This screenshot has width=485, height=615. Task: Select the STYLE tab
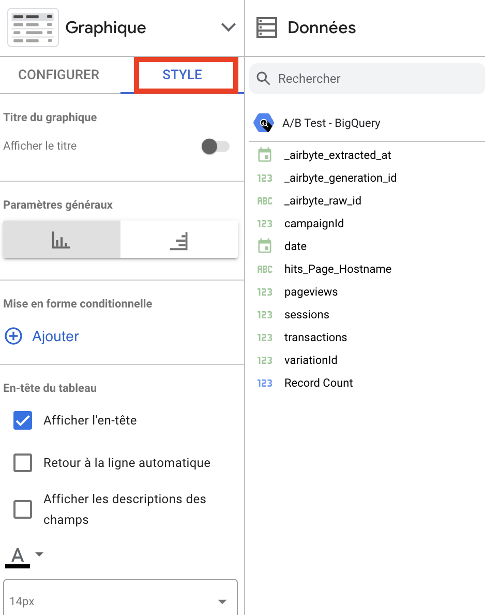pyautogui.click(x=182, y=75)
